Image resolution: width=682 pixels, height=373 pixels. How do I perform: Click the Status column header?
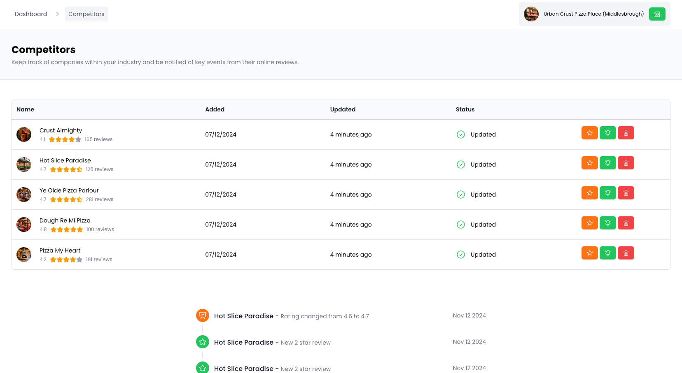tap(465, 109)
